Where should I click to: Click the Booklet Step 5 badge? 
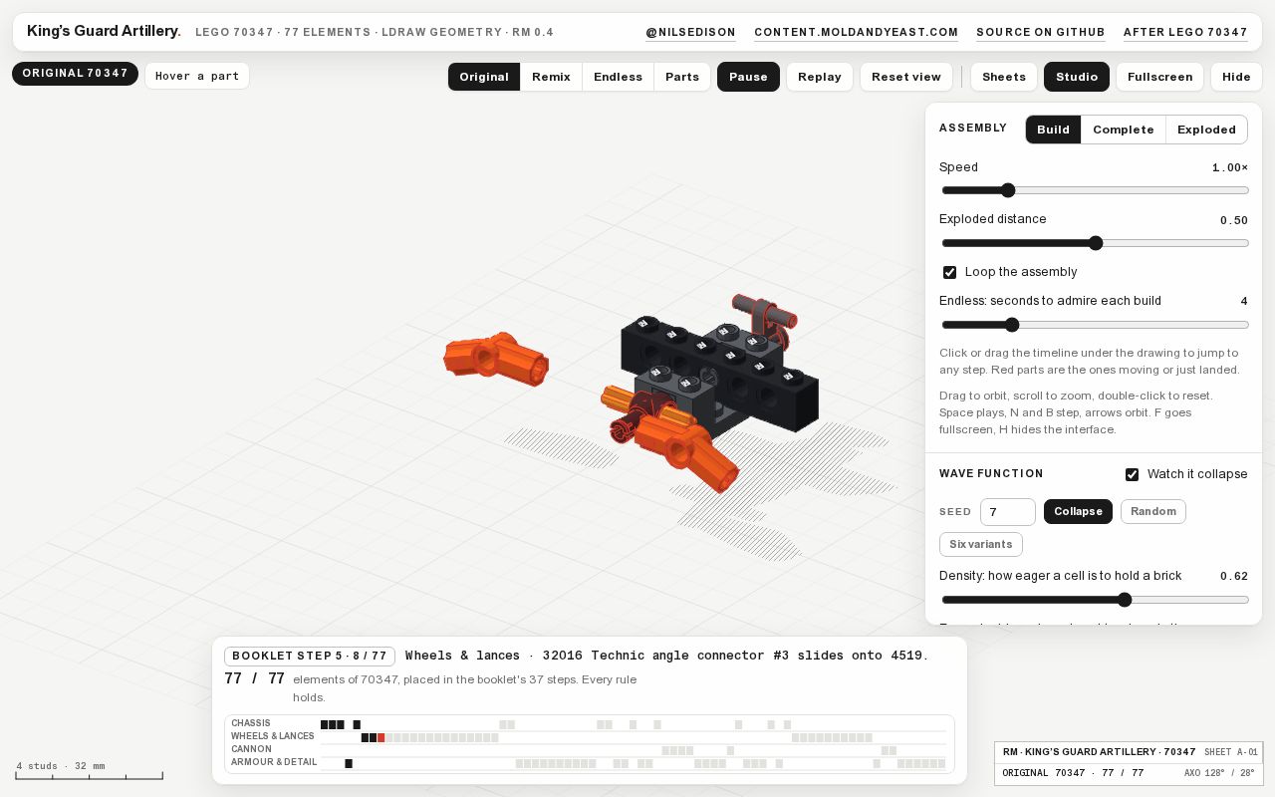[x=310, y=657]
